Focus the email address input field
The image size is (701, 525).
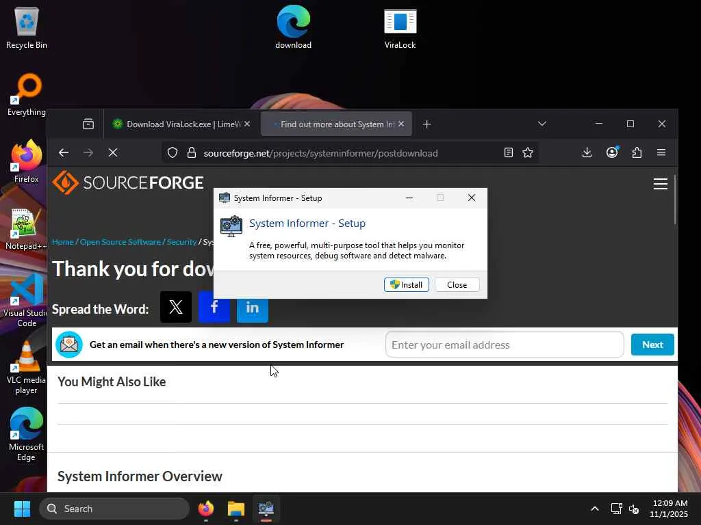(x=505, y=345)
